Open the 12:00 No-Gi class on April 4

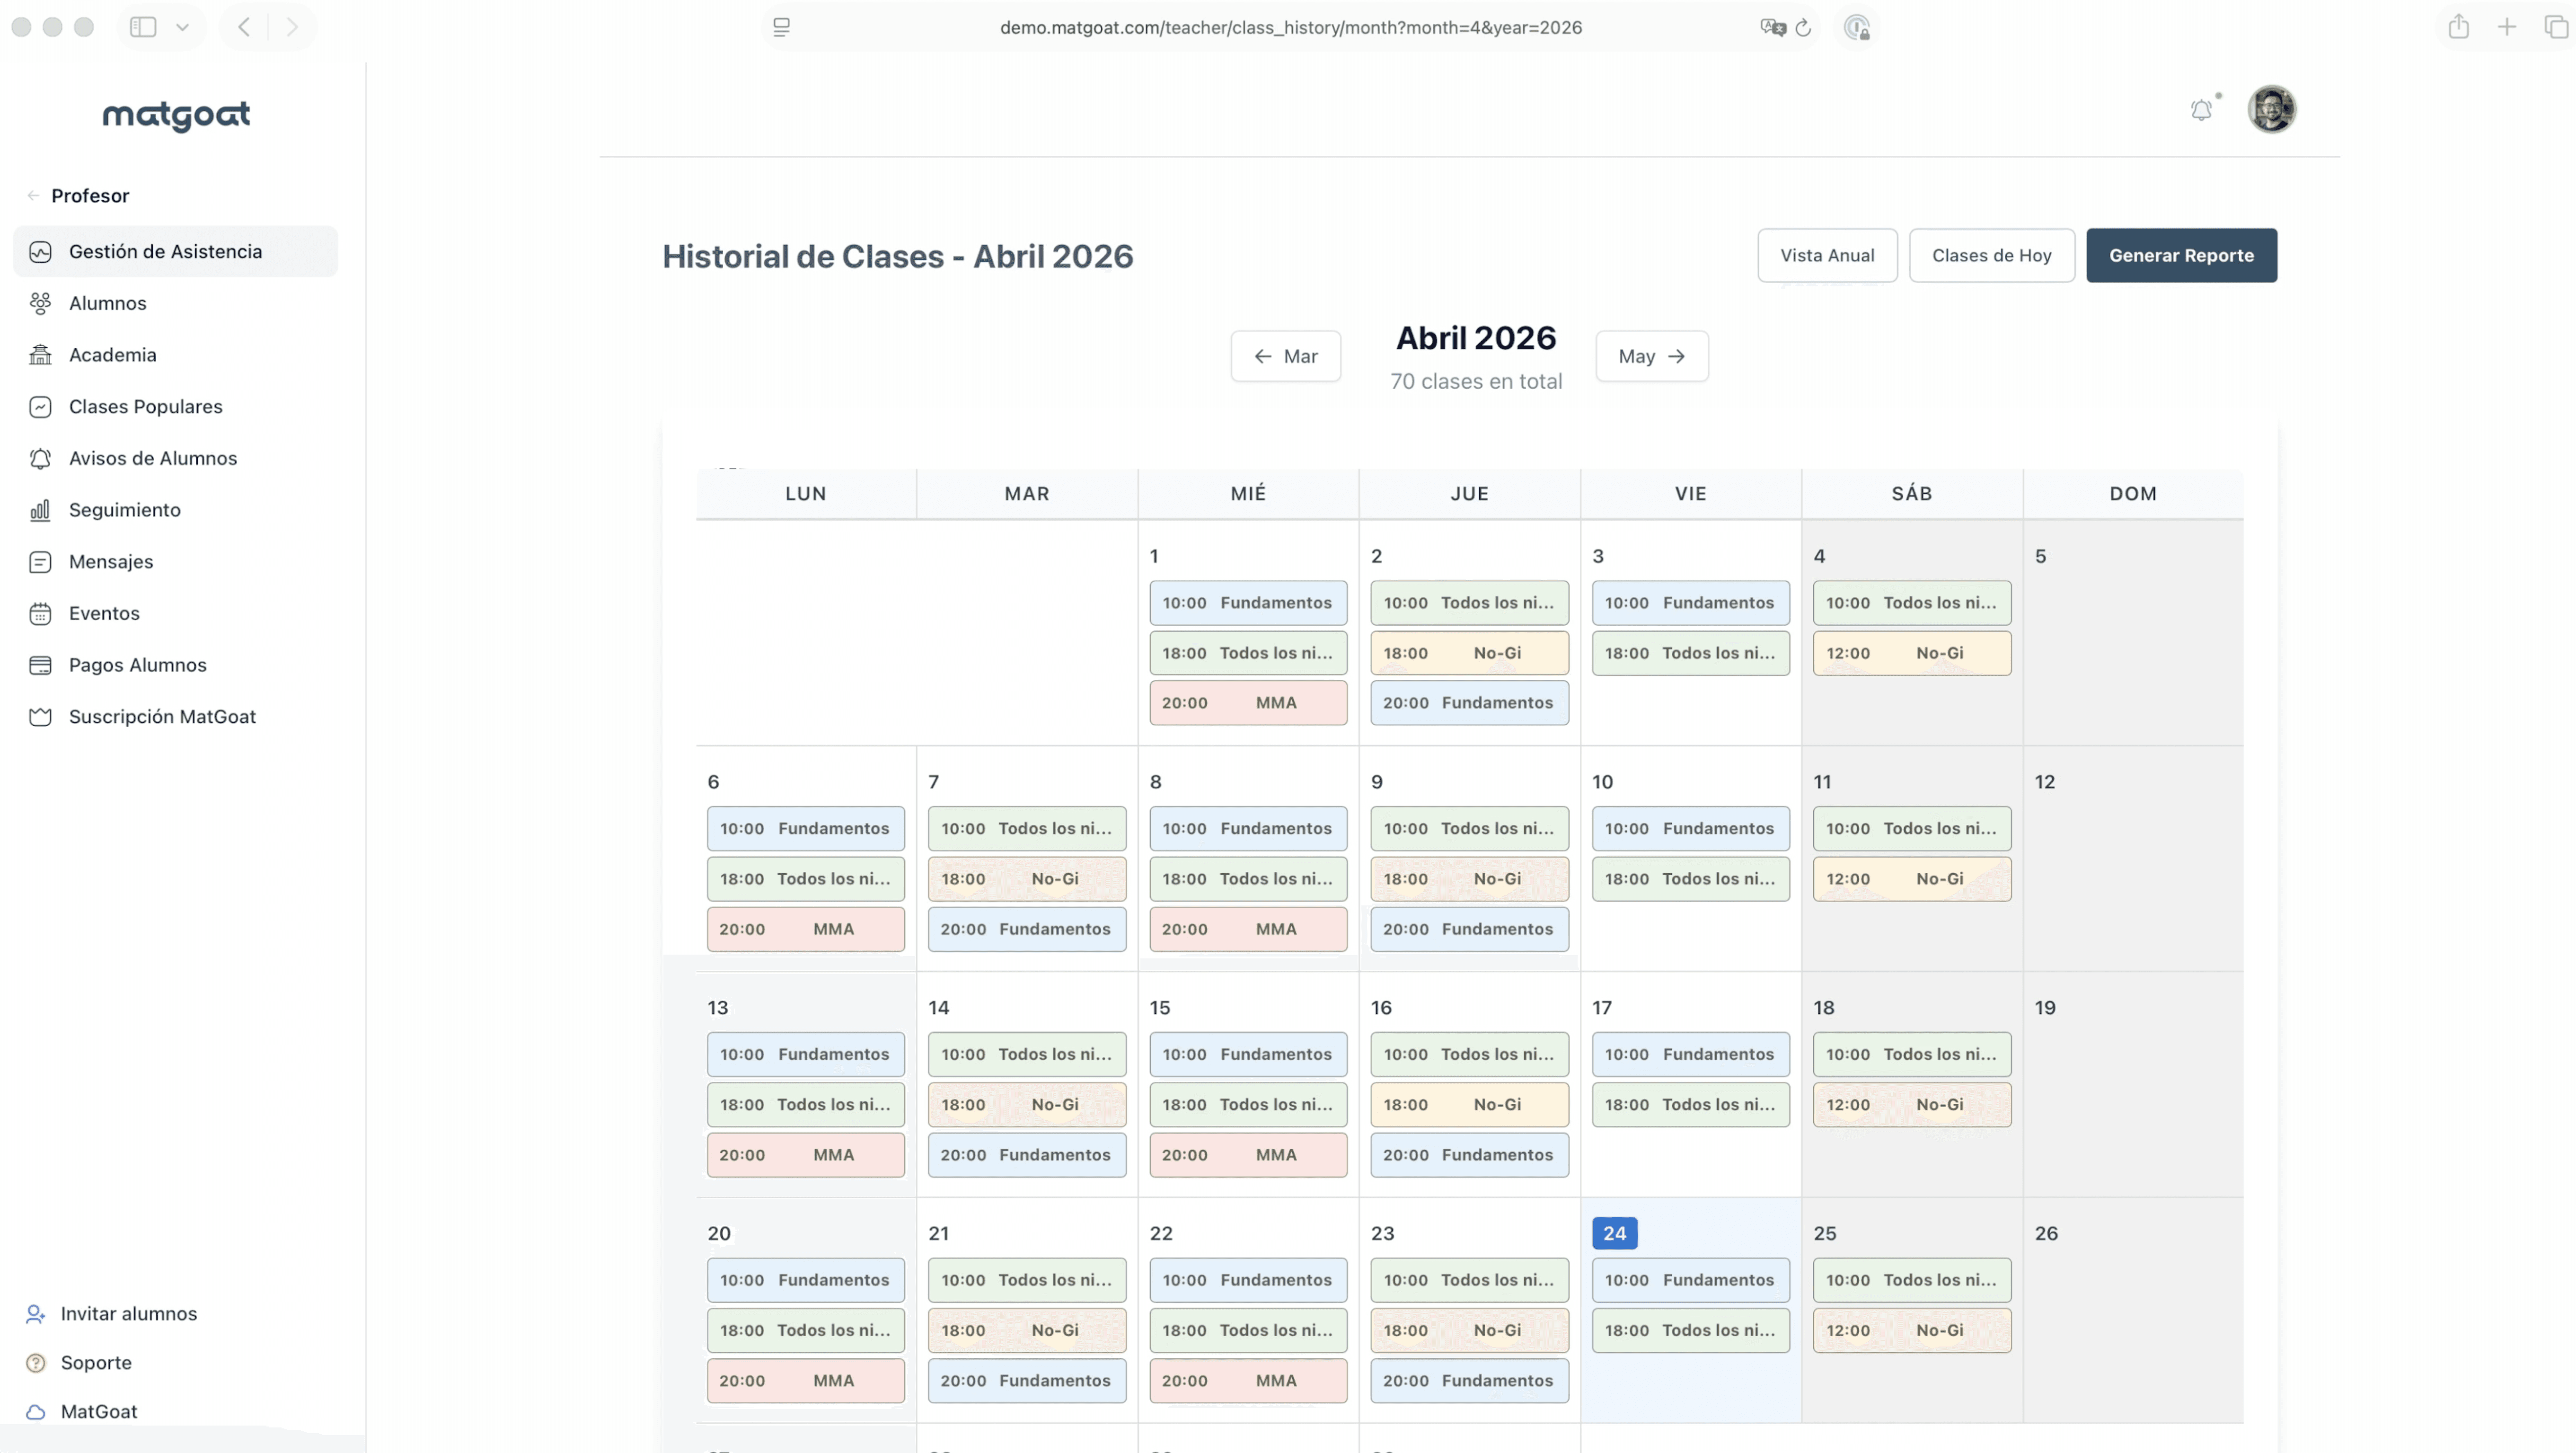tap(1912, 653)
